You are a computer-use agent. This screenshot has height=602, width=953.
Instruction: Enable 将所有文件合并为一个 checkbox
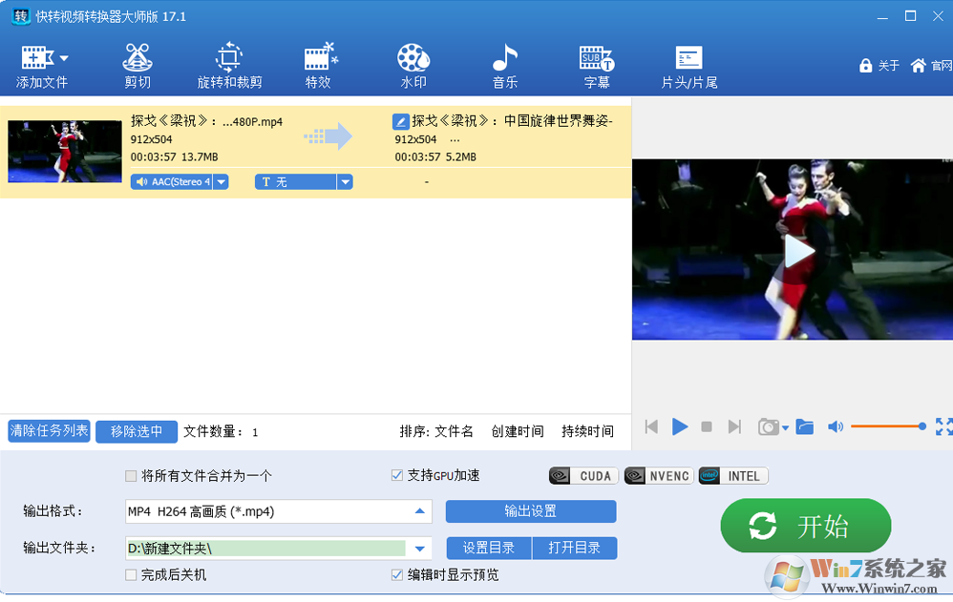[x=132, y=476]
